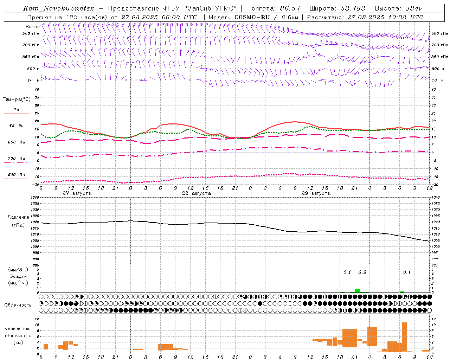Click the '0.1' value beside 0.9
The height and width of the screenshot is (360, 450).
(347, 272)
